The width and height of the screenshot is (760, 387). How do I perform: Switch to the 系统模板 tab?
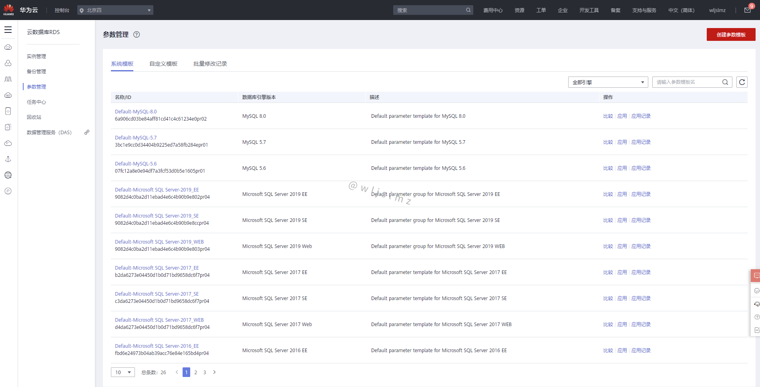122,64
